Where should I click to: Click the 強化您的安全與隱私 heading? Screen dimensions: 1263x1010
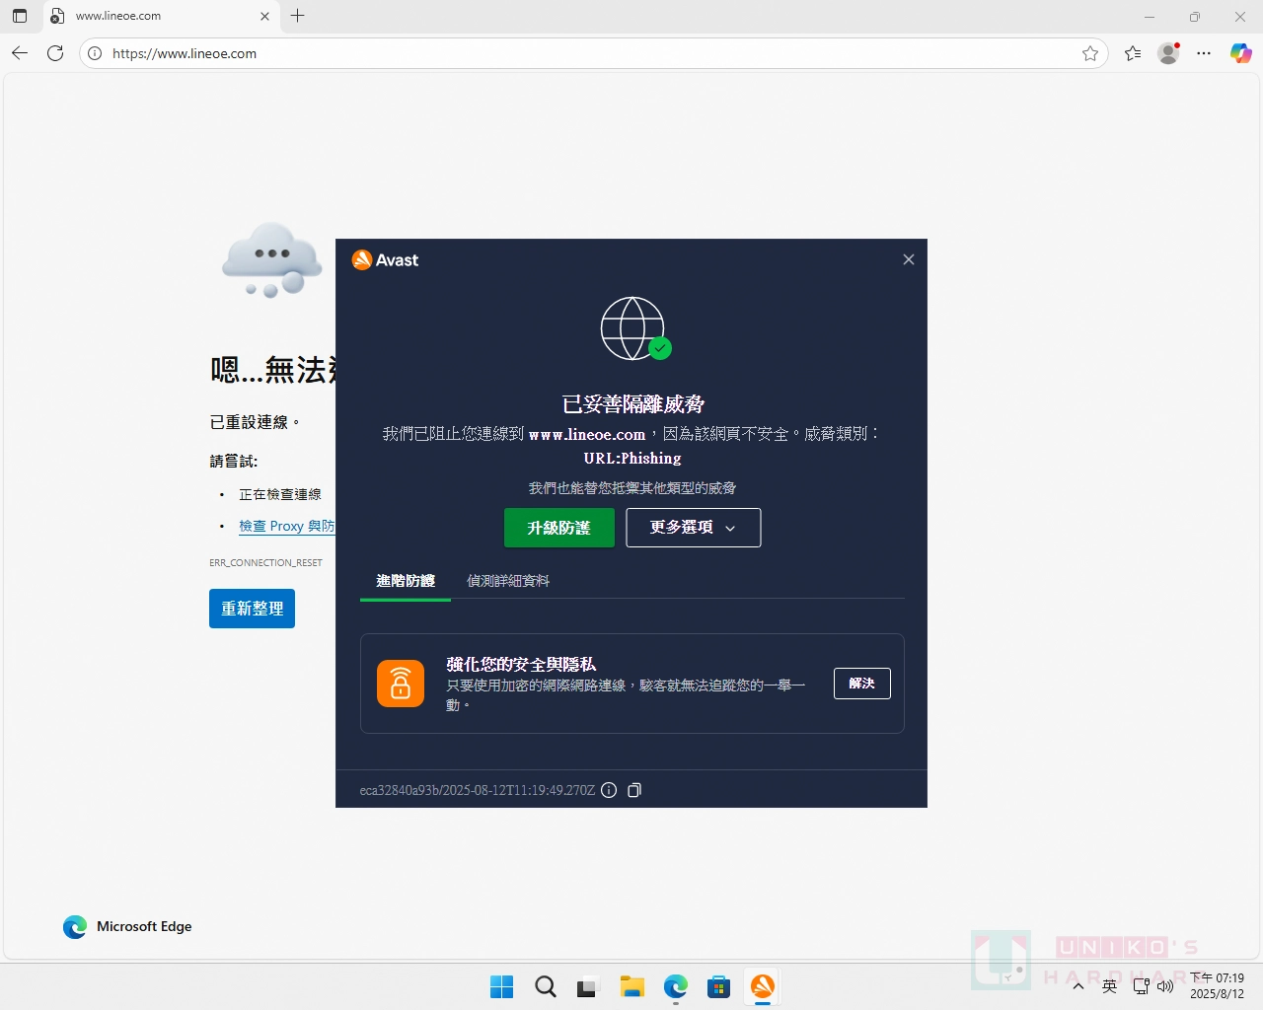(521, 665)
